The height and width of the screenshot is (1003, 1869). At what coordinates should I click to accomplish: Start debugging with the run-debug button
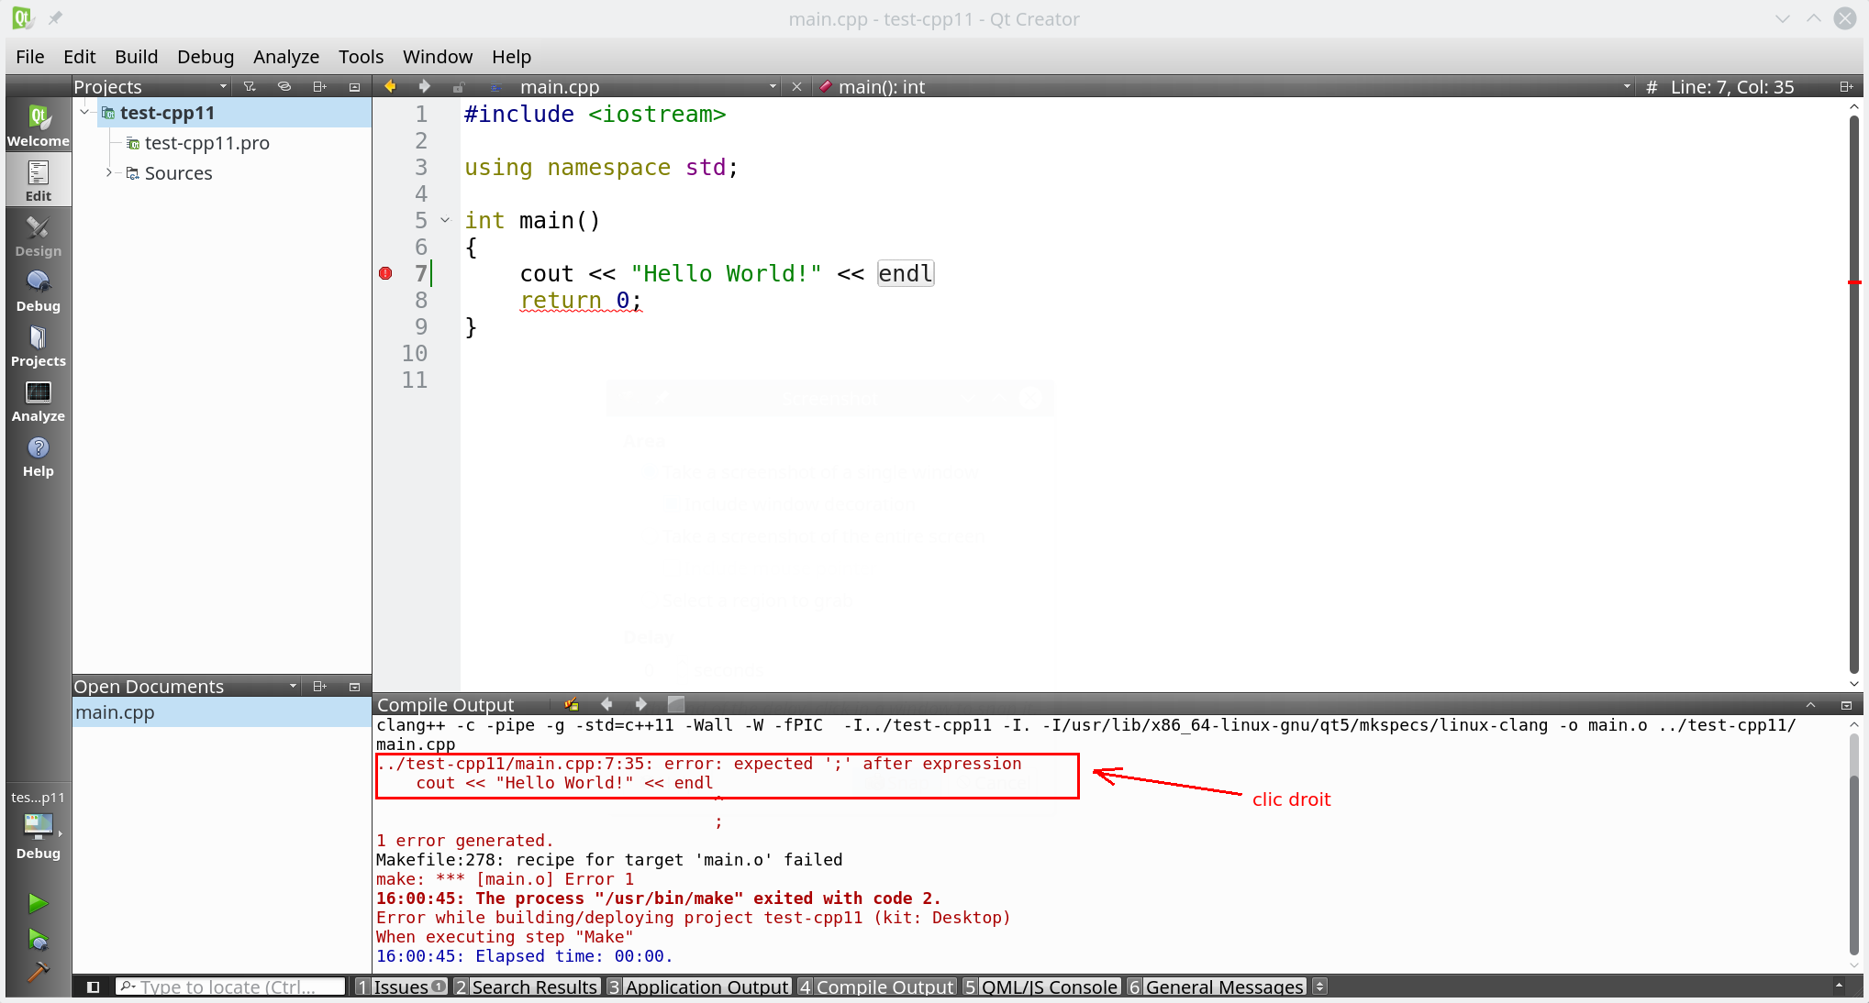coord(38,939)
